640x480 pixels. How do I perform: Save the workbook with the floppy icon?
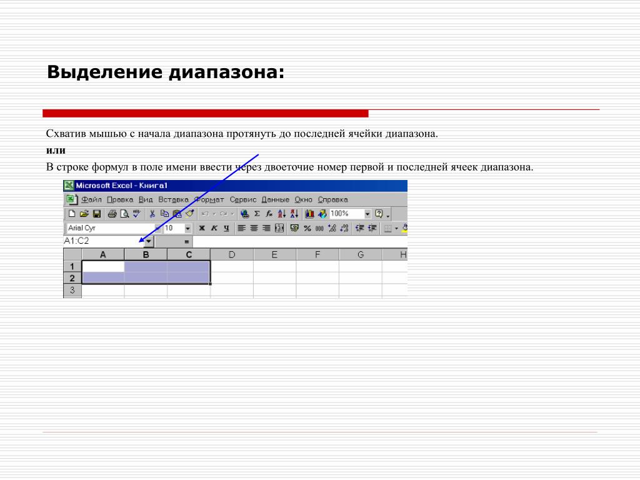(x=97, y=214)
